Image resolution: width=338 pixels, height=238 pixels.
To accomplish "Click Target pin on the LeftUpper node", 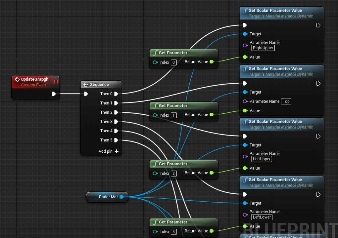I will pos(245,145).
